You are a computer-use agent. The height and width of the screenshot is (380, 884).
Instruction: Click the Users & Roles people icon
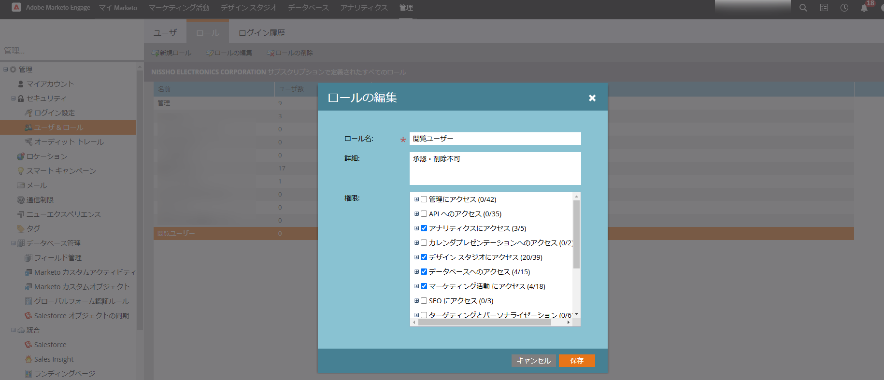[x=29, y=127]
